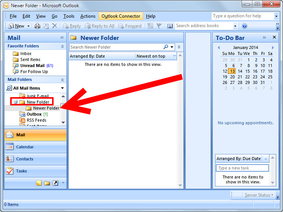Collapse the Favorite Folders section
The image size is (283, 212).
(62, 46)
